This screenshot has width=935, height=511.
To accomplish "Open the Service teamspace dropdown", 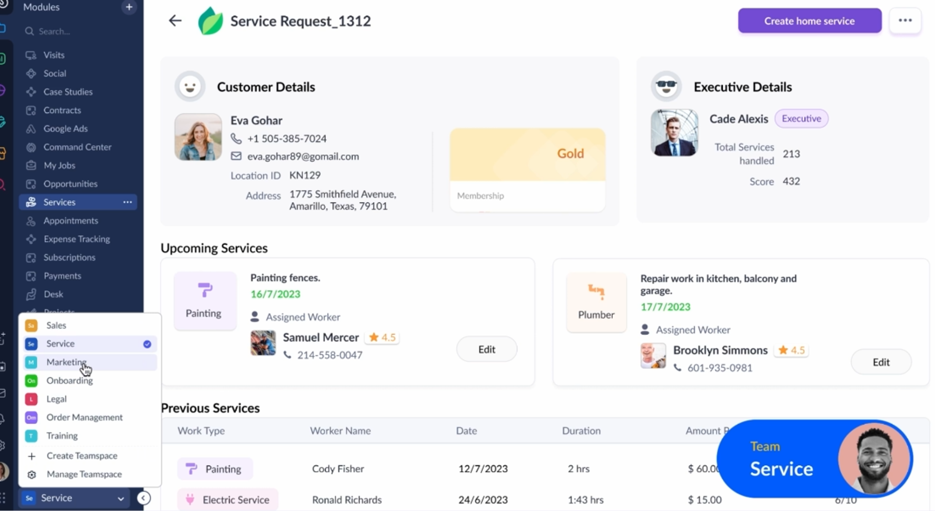I will coord(75,498).
